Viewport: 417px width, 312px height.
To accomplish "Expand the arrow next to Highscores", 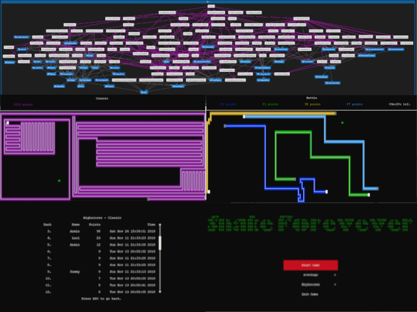I will (x=335, y=284).
